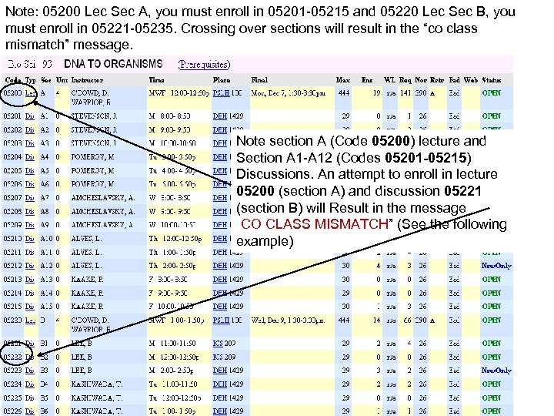This screenshot has height=416, width=554.
Task: Click the final exam time Wed, Dec 9
Action: click(289, 320)
